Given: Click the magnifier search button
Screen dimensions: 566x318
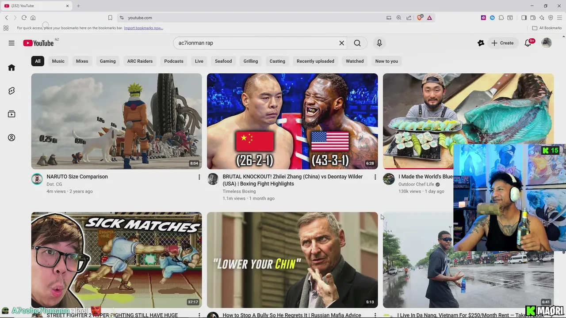Looking at the screenshot, I should [x=357, y=43].
